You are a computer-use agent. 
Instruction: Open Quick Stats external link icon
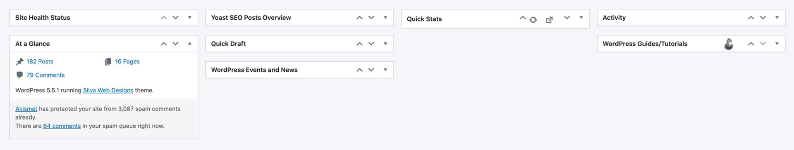coord(549,20)
